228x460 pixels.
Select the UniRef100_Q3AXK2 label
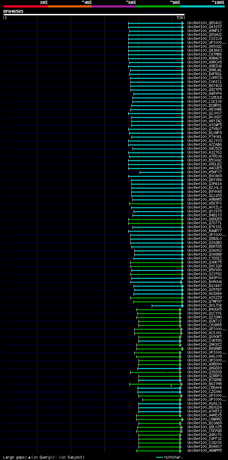click(204, 250)
